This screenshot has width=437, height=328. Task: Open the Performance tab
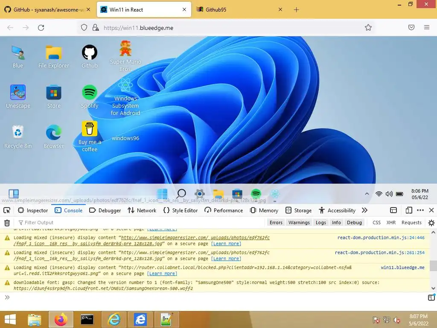(224, 210)
